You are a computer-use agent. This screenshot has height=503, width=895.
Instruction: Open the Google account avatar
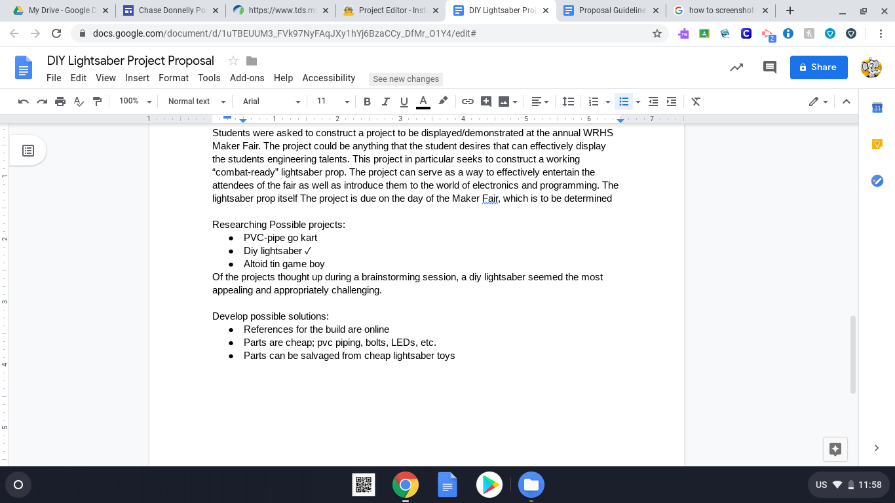click(871, 67)
